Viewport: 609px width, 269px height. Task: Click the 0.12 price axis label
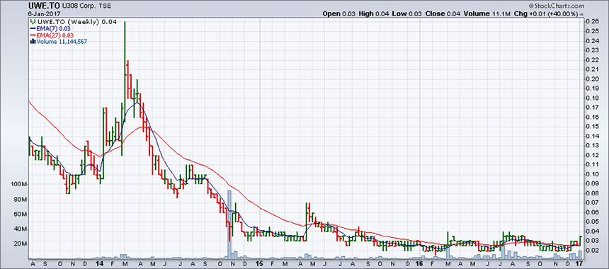click(x=592, y=155)
